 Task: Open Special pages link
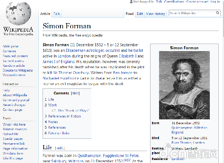(13, 139)
